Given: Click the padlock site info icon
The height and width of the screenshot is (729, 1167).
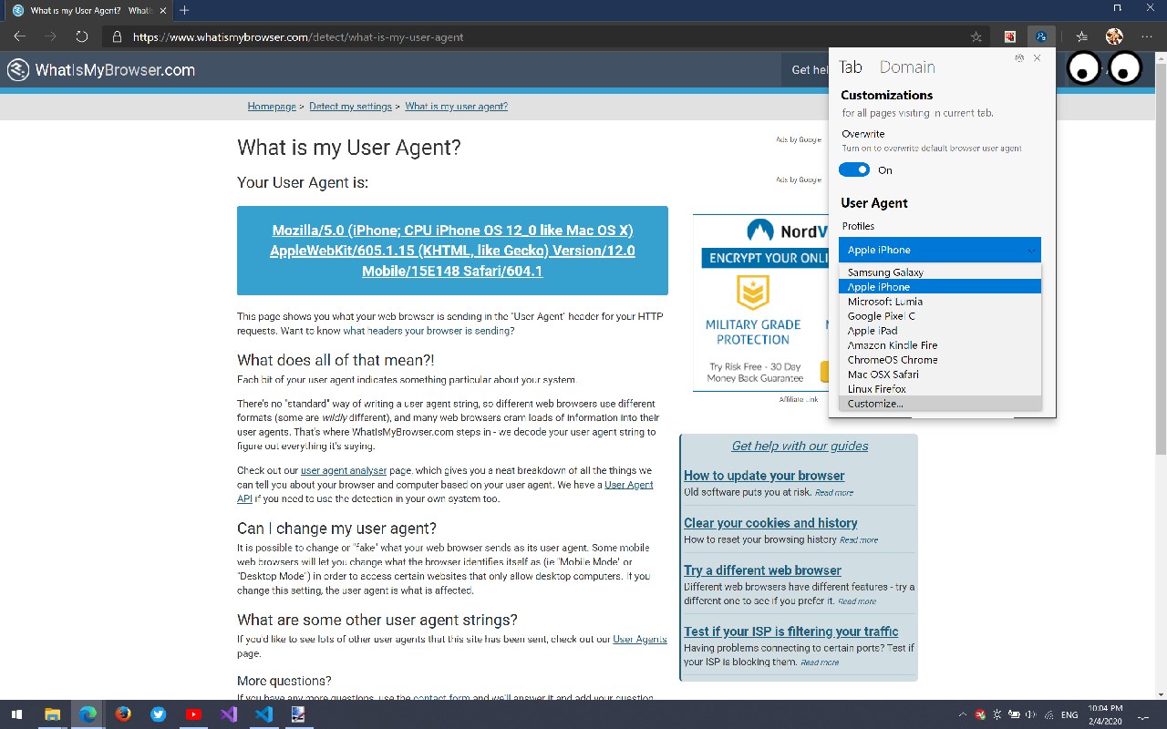Looking at the screenshot, I should 117,37.
